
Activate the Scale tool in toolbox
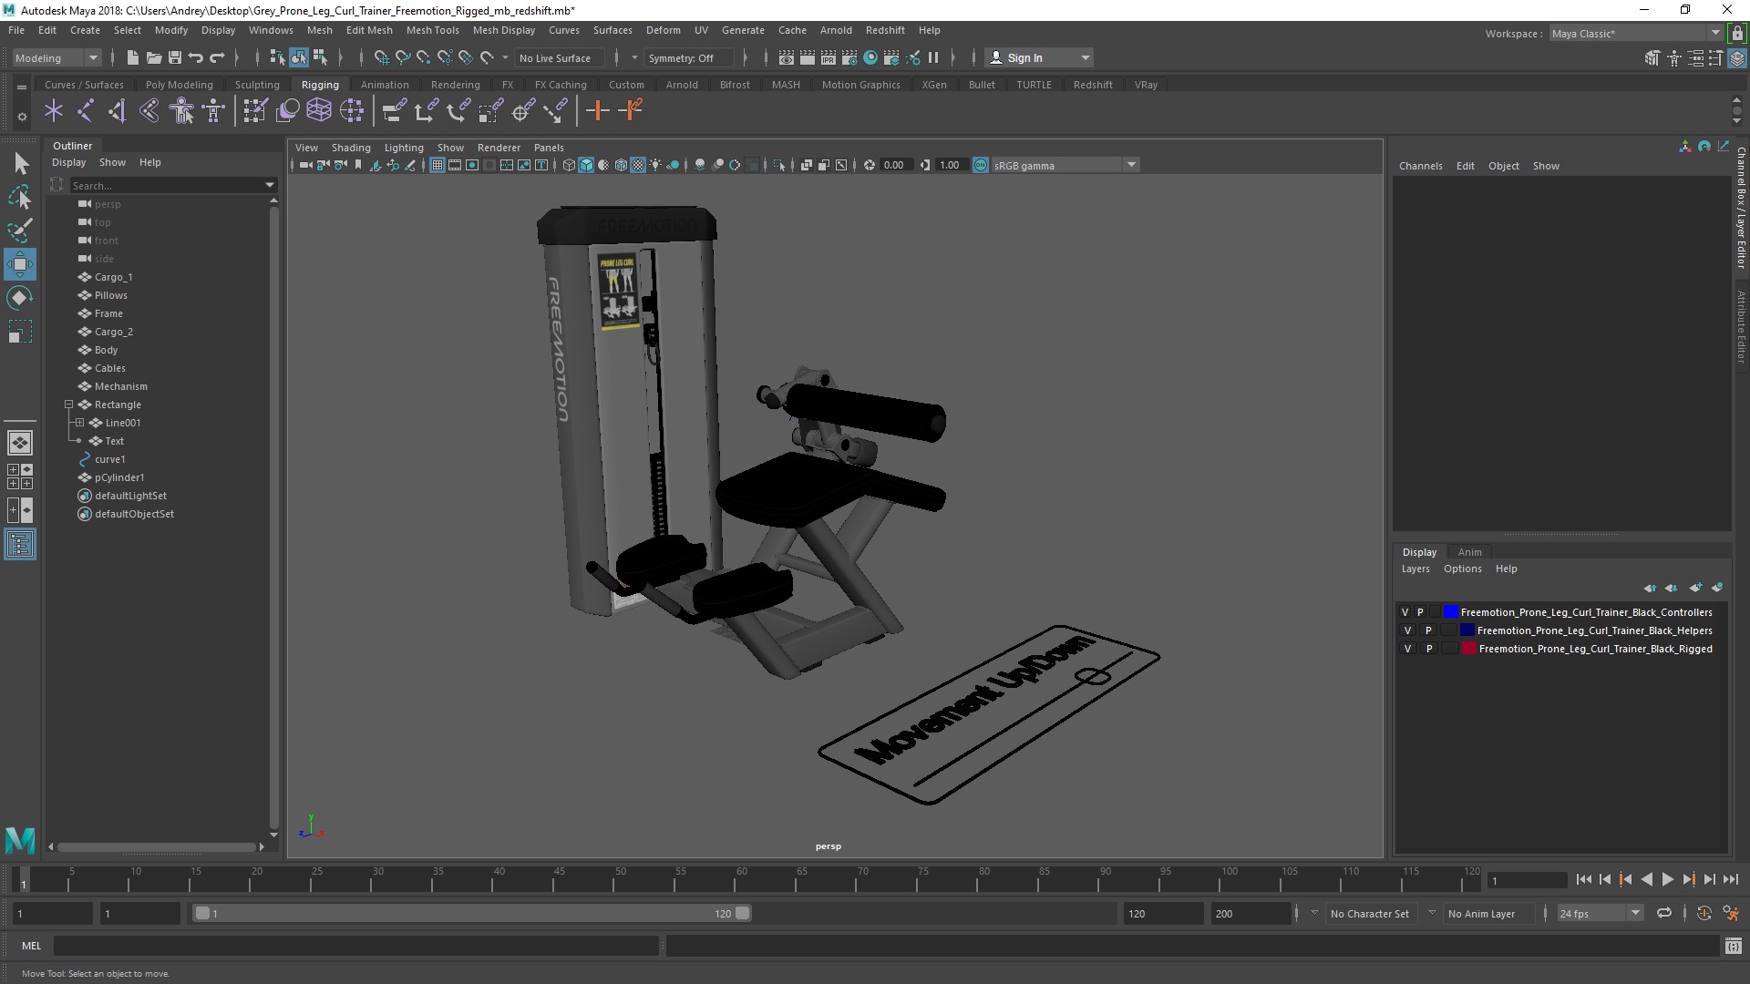point(20,332)
